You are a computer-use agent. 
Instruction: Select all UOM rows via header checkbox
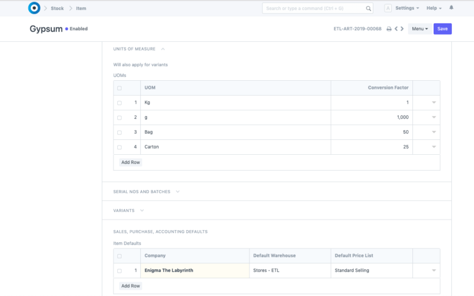(x=119, y=88)
